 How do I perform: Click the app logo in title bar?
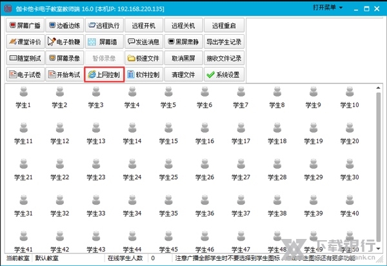tap(8, 8)
